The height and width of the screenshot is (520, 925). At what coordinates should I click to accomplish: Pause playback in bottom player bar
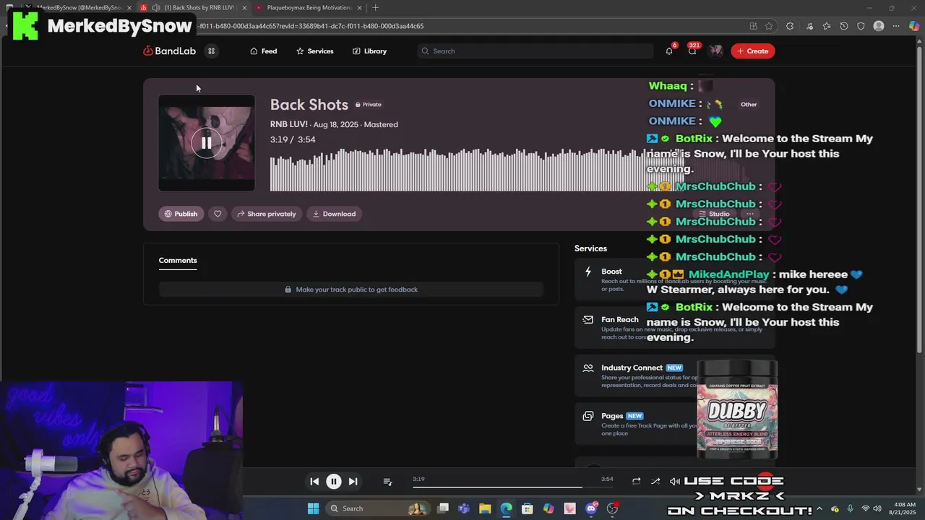click(334, 482)
